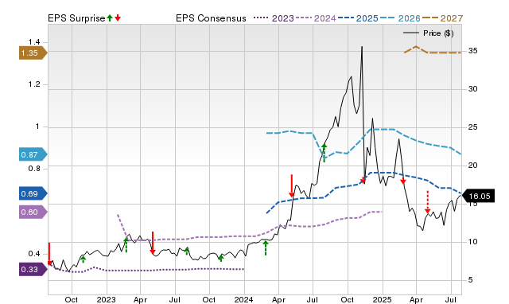Click the 16.05 current price tag
Image resolution: width=509 pixels, height=304 pixels.
tap(478, 196)
